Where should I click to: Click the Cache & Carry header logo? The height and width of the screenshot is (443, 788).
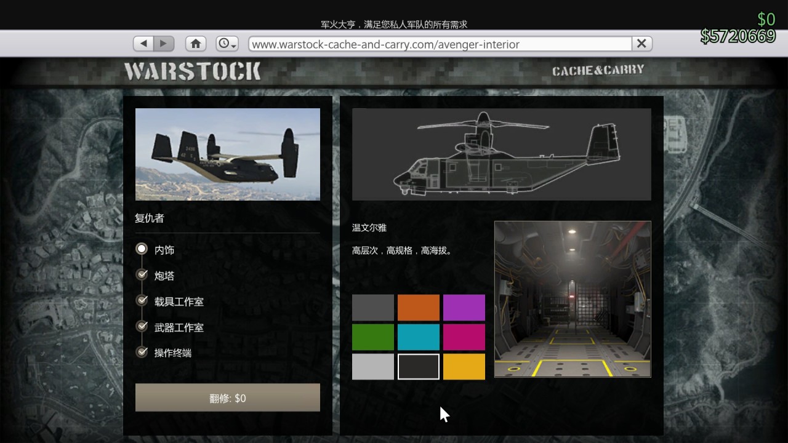pos(598,70)
